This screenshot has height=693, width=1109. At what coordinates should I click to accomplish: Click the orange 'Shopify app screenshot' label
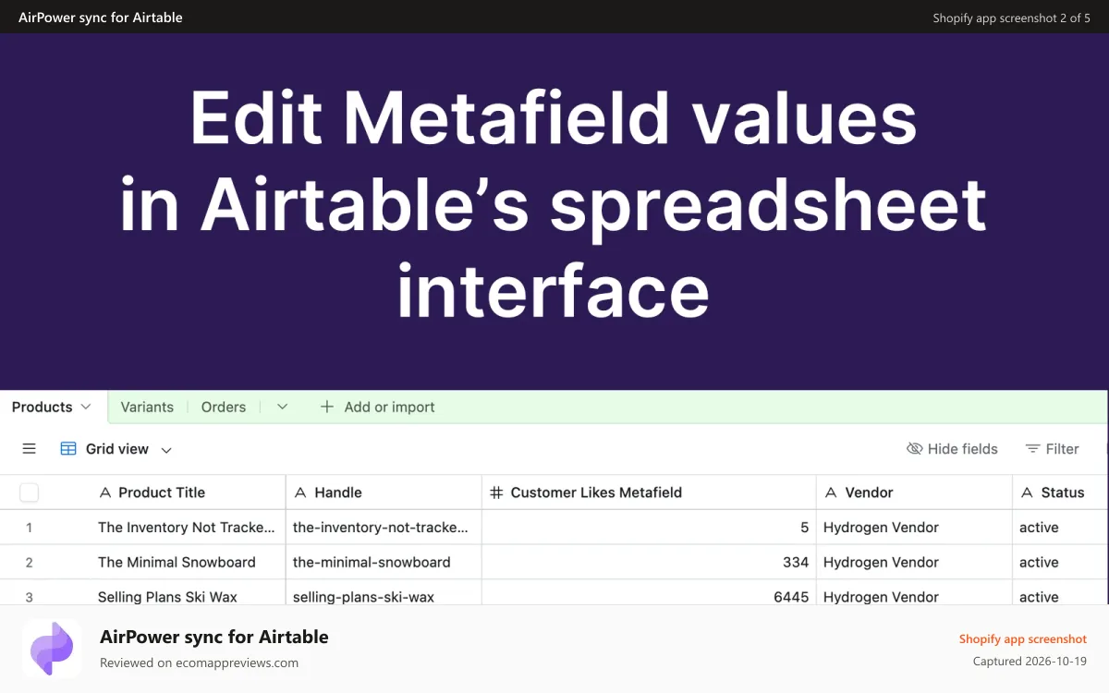coord(1023,638)
